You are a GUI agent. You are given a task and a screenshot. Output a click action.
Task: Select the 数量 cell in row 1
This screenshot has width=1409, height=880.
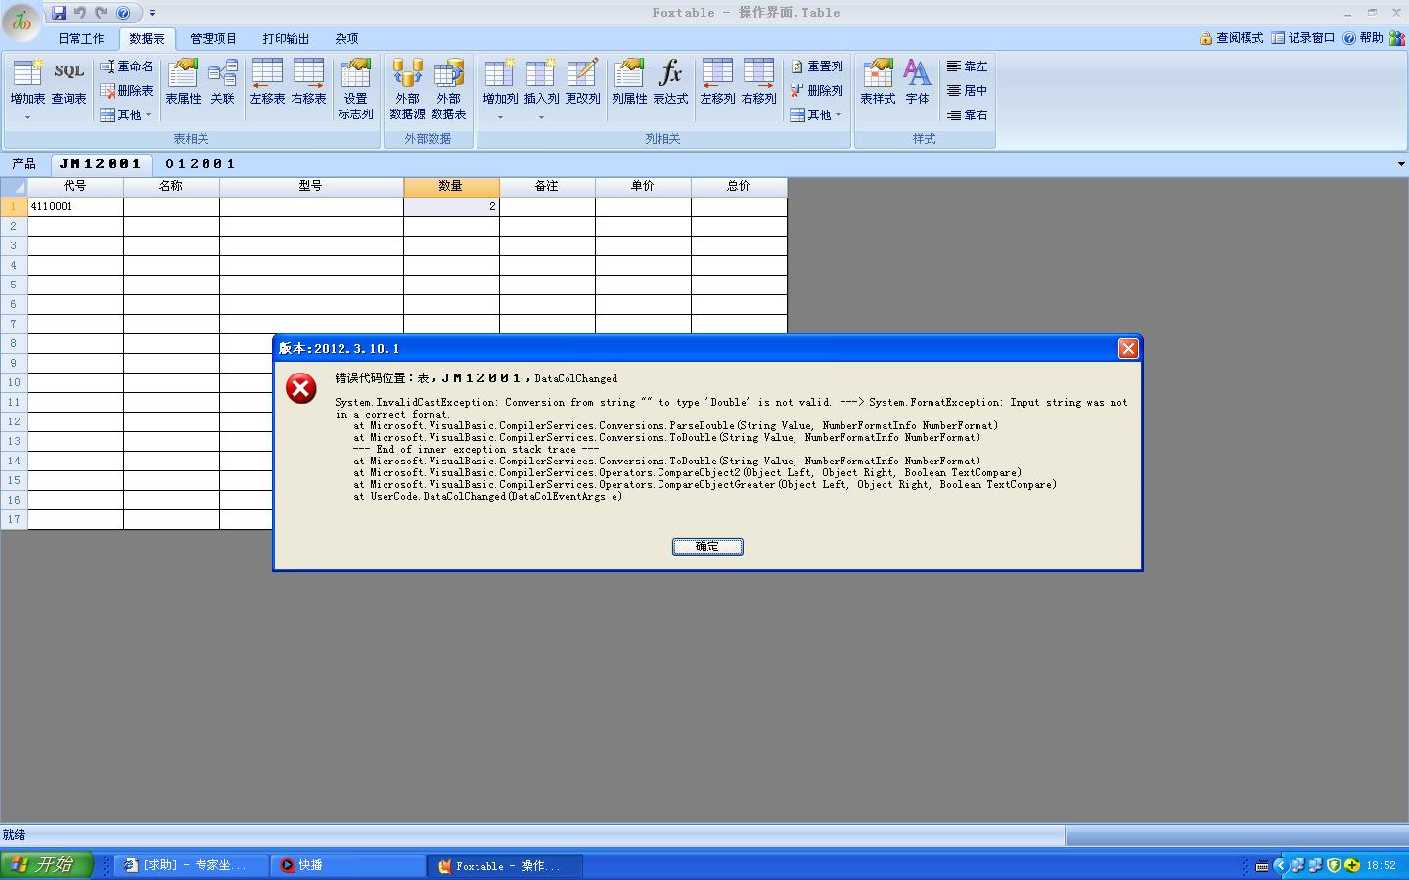click(451, 206)
